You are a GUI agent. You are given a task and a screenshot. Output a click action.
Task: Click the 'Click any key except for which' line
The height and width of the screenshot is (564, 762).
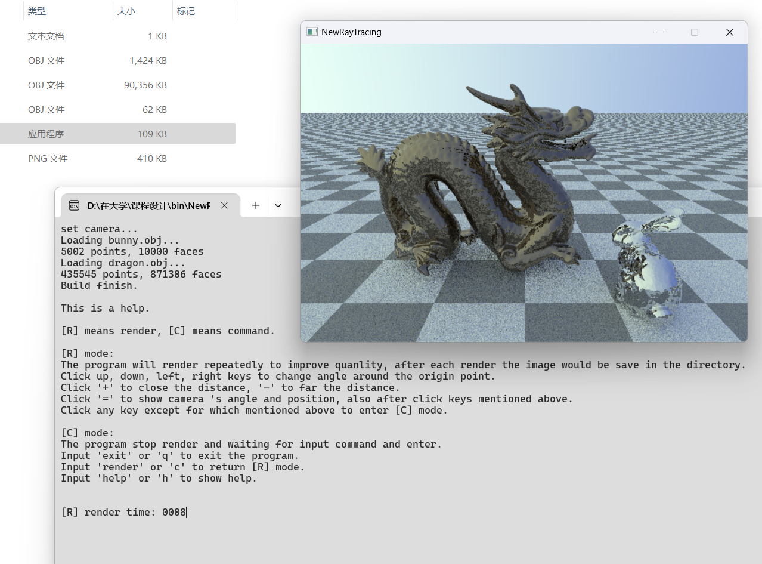[x=255, y=410]
